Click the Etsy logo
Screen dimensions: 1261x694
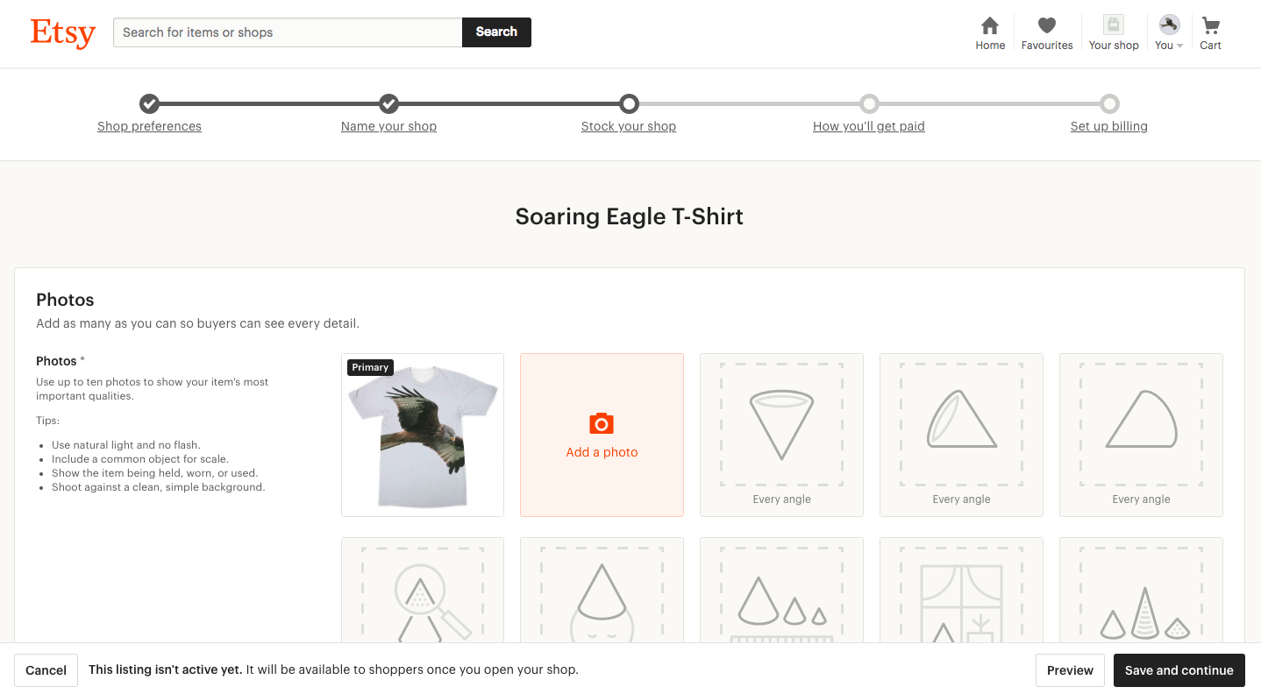[62, 33]
